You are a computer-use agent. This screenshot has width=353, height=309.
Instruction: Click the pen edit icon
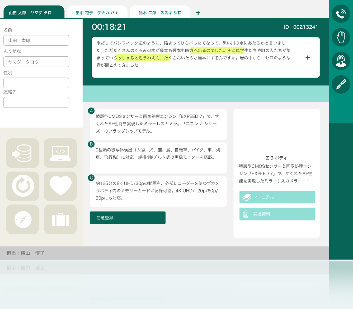(x=341, y=84)
